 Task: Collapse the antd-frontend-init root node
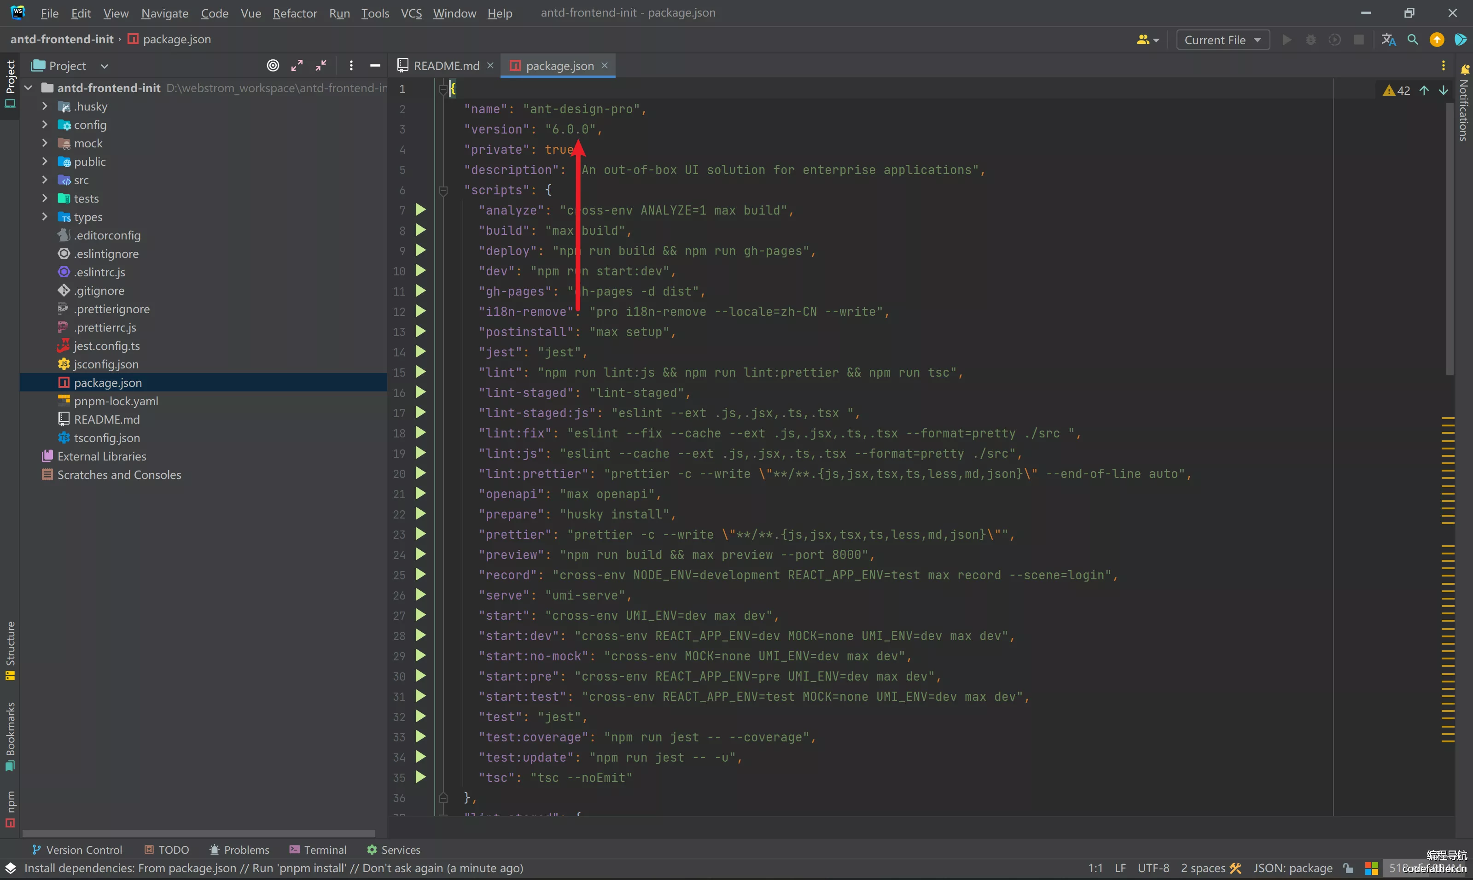[x=28, y=88]
